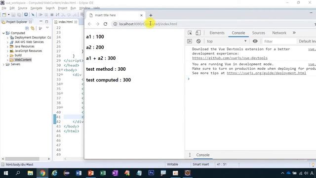Image resolution: width=316 pixels, height=178 pixels.
Task: Open the 'top' JavaScript context dropdown
Action: pos(227,41)
